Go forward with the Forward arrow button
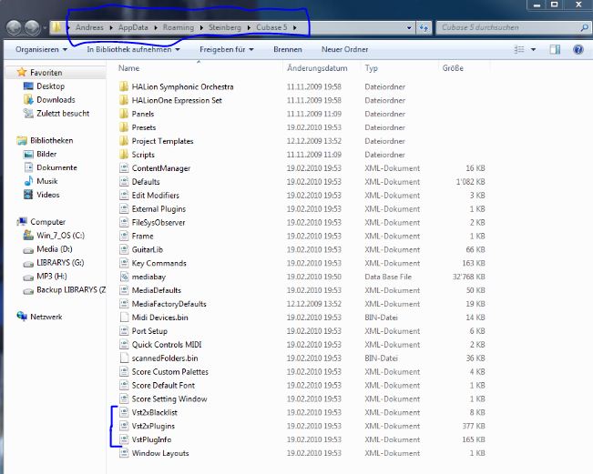The width and height of the screenshot is (593, 474). click(x=32, y=27)
